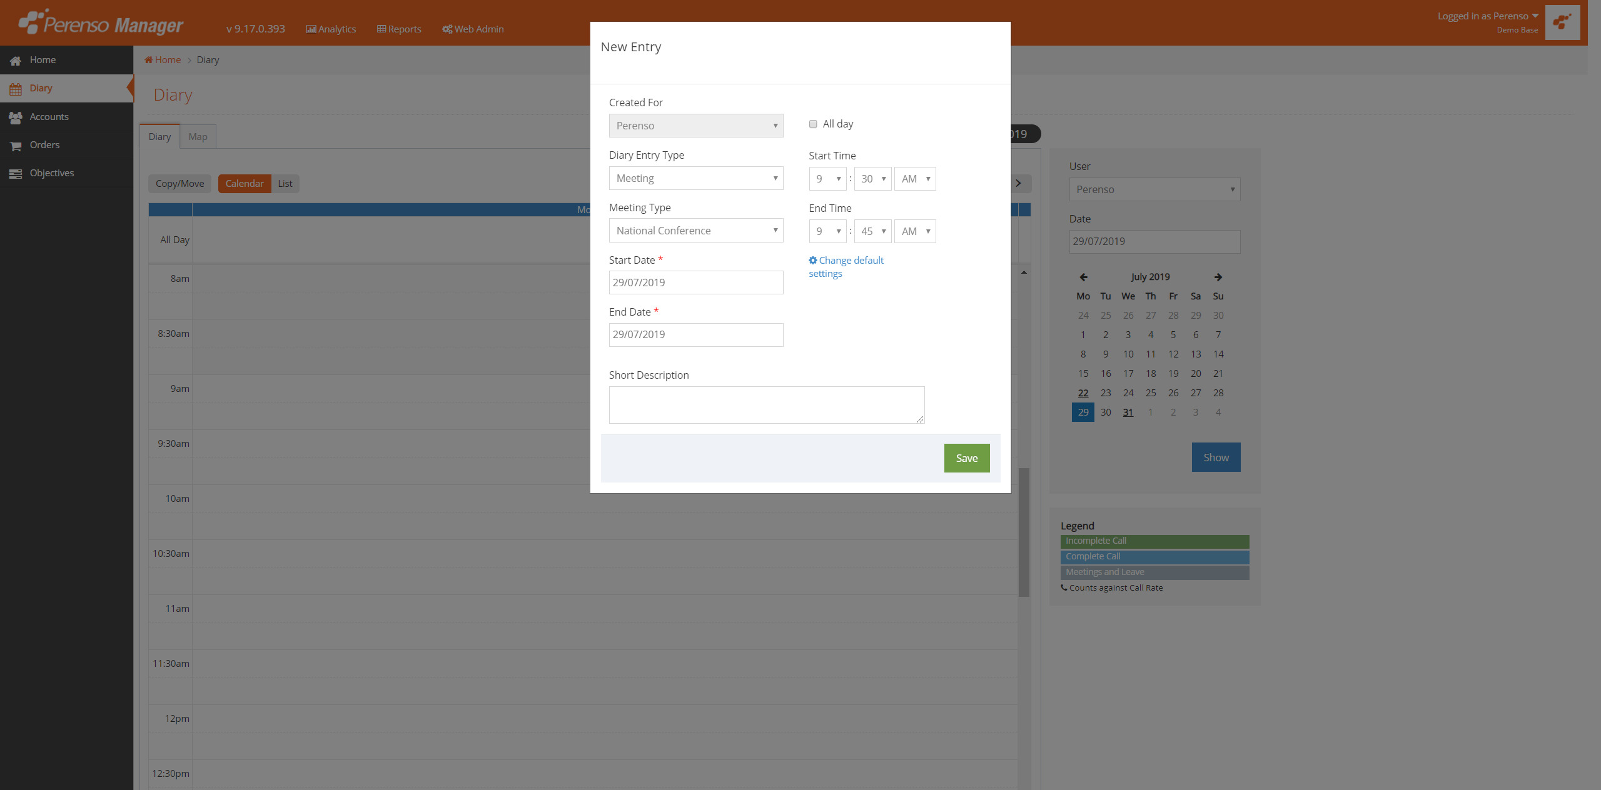Enable the All day checkbox
The image size is (1601, 790).
click(813, 124)
